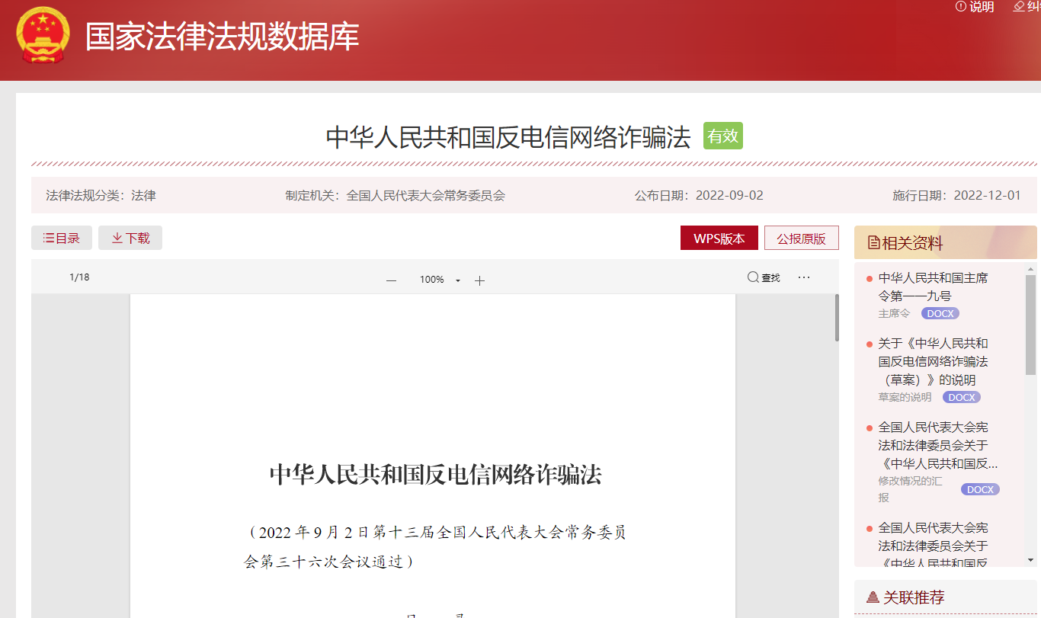The width and height of the screenshot is (1041, 618).
Task: Switch to the 公报原版 tab
Action: click(801, 238)
